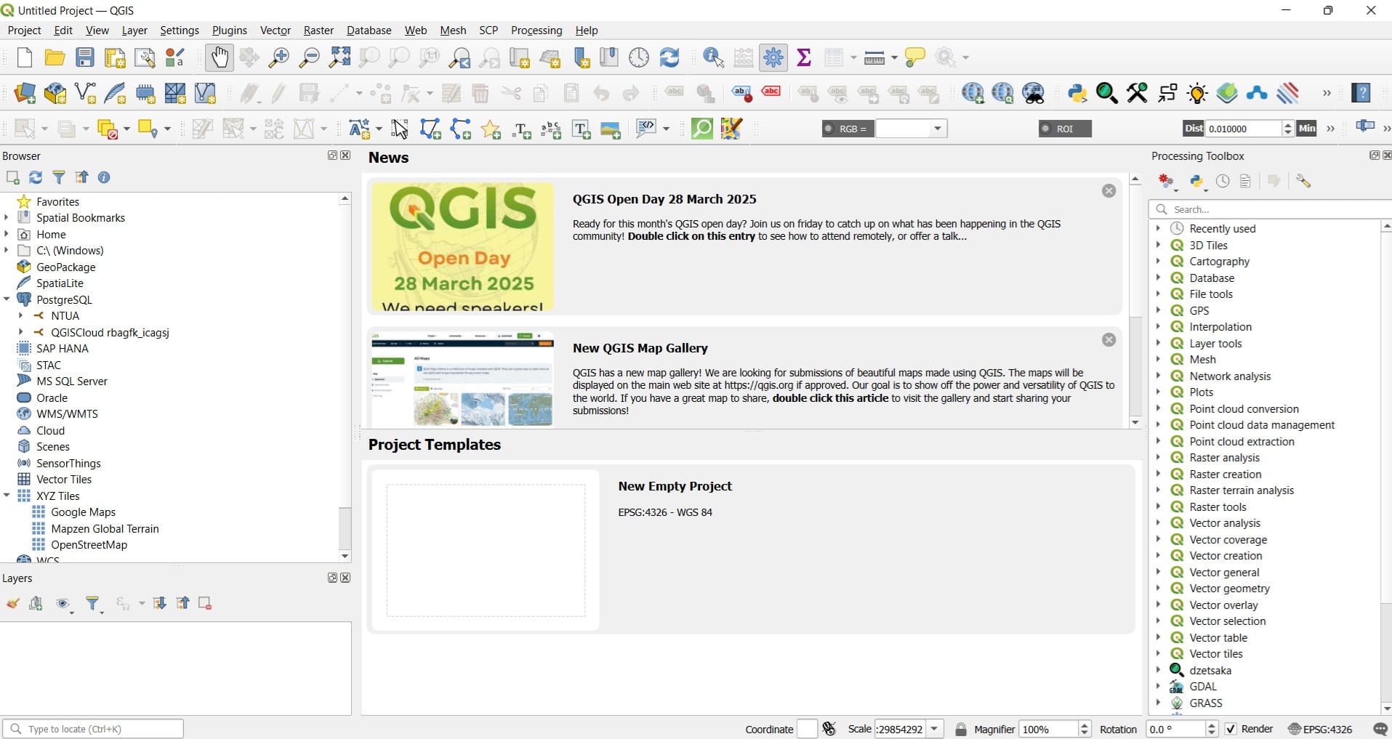Open the Scale dropdown arrow
This screenshot has width=1392, height=739.
(x=935, y=730)
